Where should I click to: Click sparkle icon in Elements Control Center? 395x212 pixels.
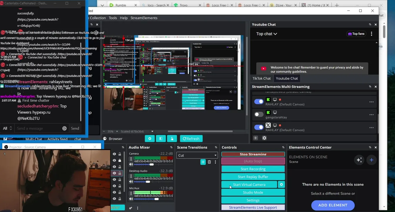click(359, 160)
